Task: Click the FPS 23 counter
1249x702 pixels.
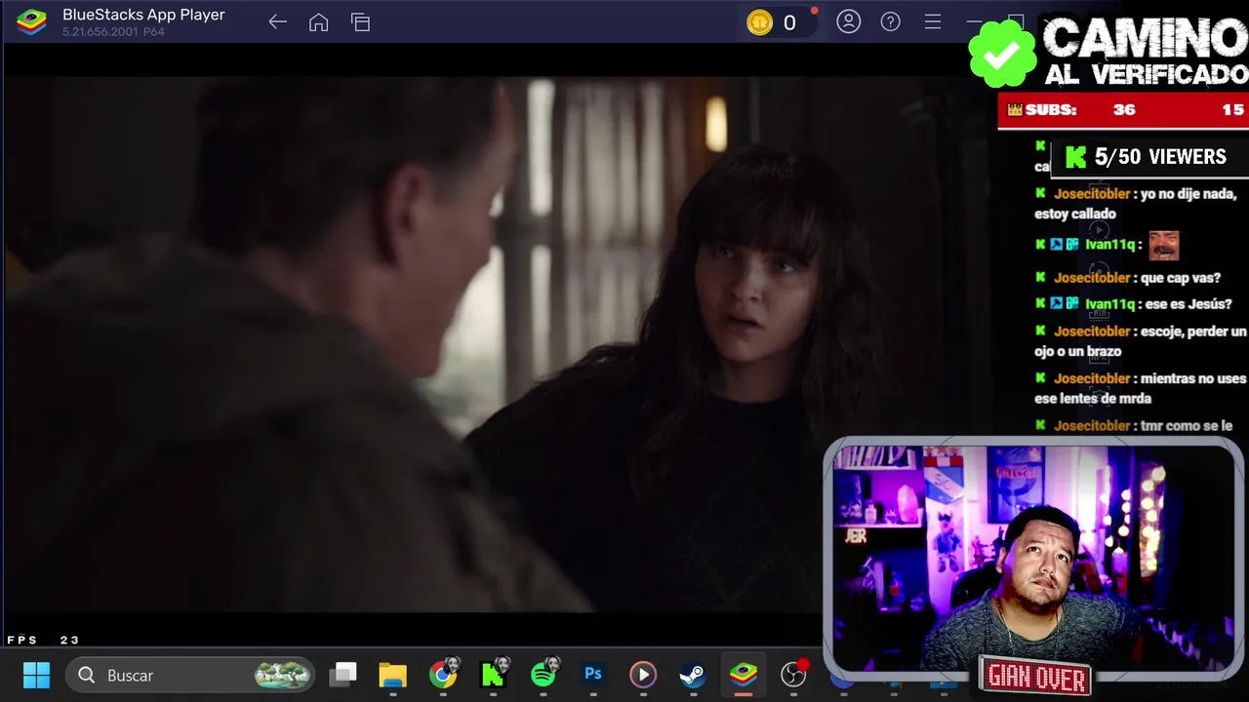Action: click(43, 640)
